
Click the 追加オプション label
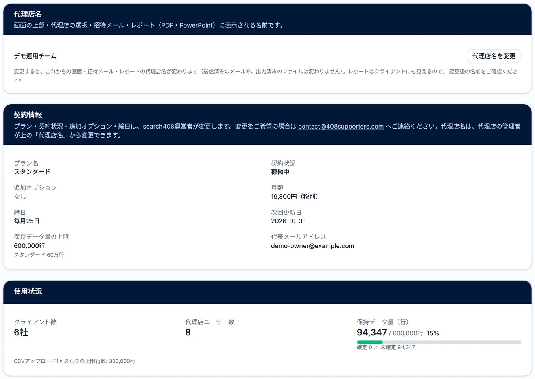35,188
